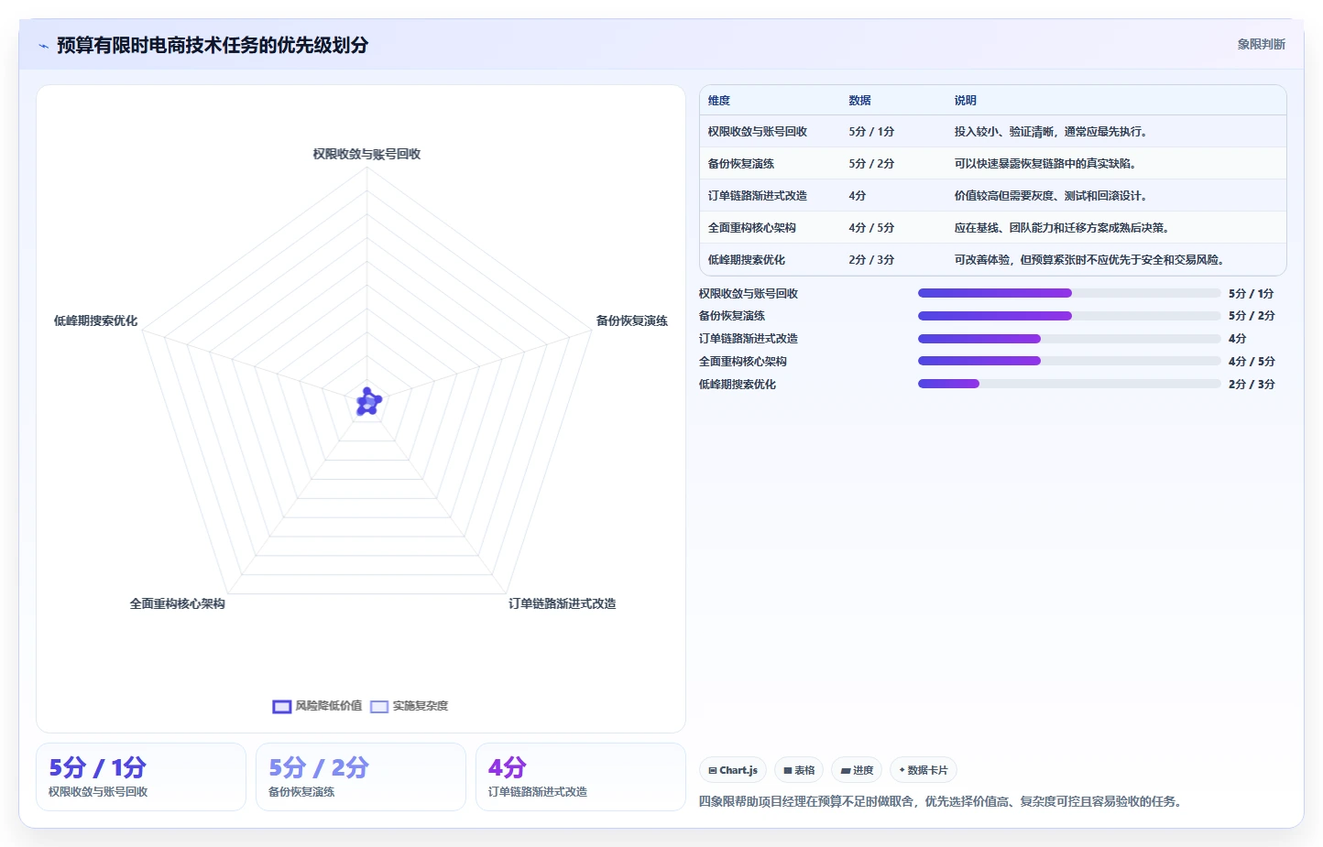This screenshot has height=847, width=1323.
Task: Click progress label 订单链路渐进式改造
Action: 749,339
